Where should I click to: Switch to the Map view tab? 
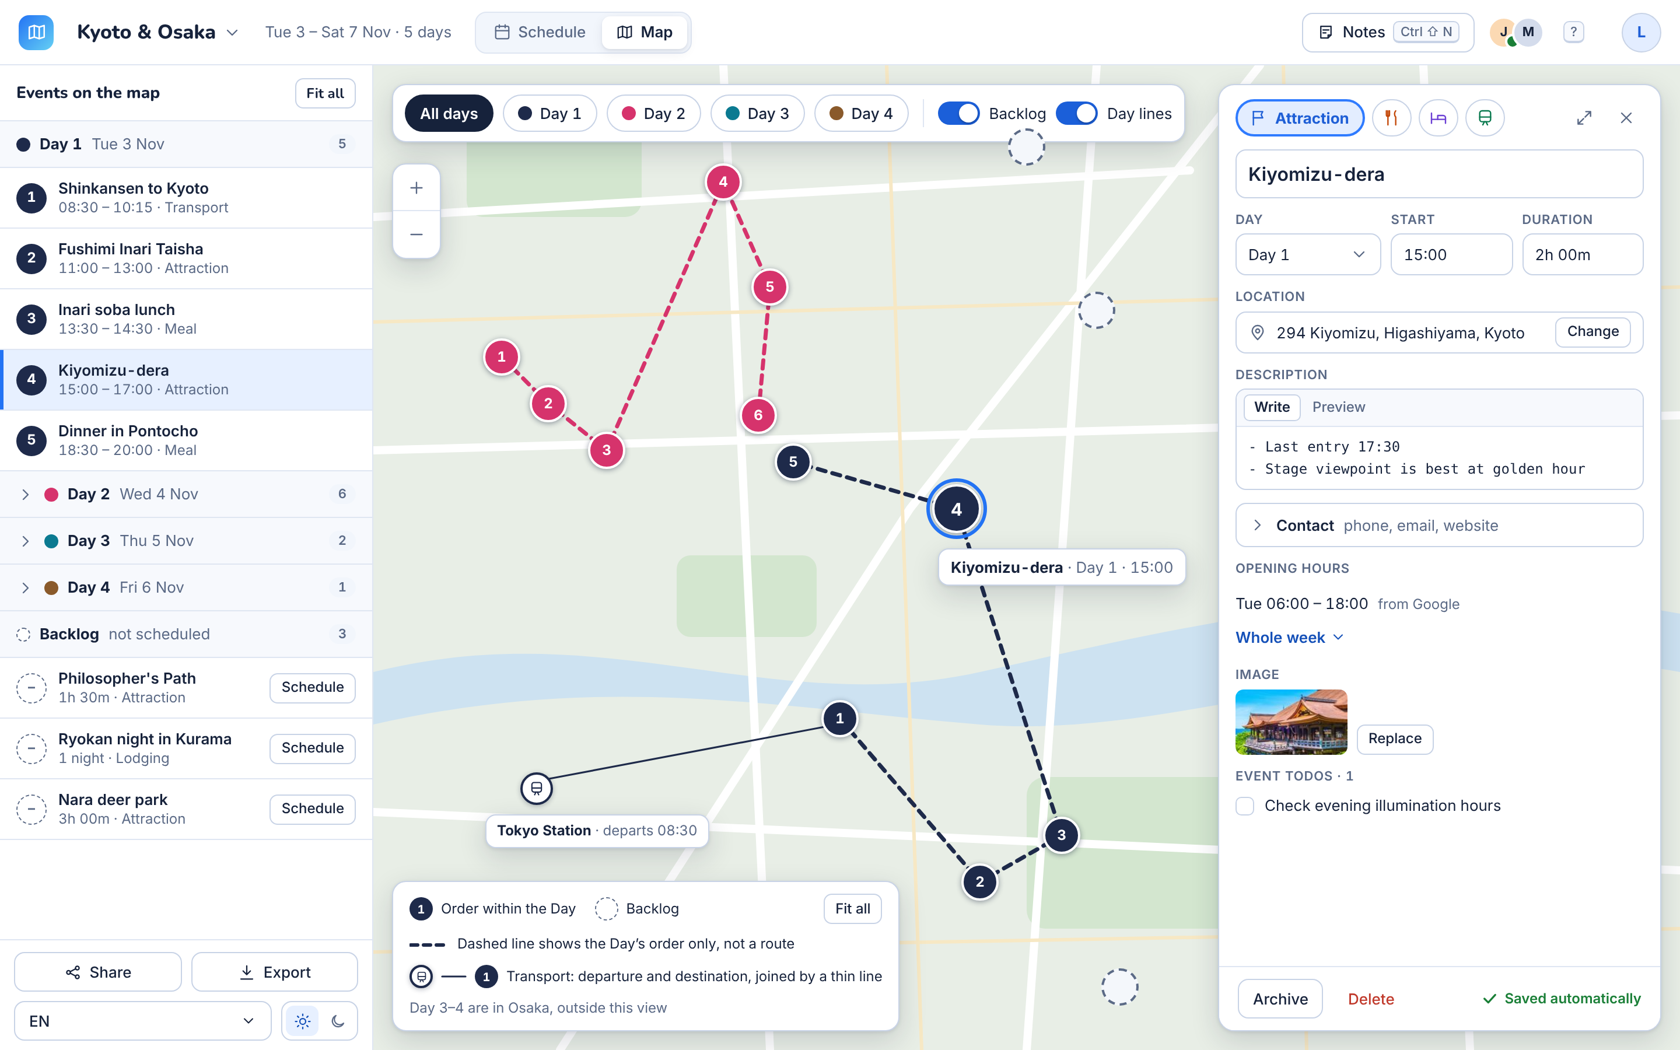[645, 32]
